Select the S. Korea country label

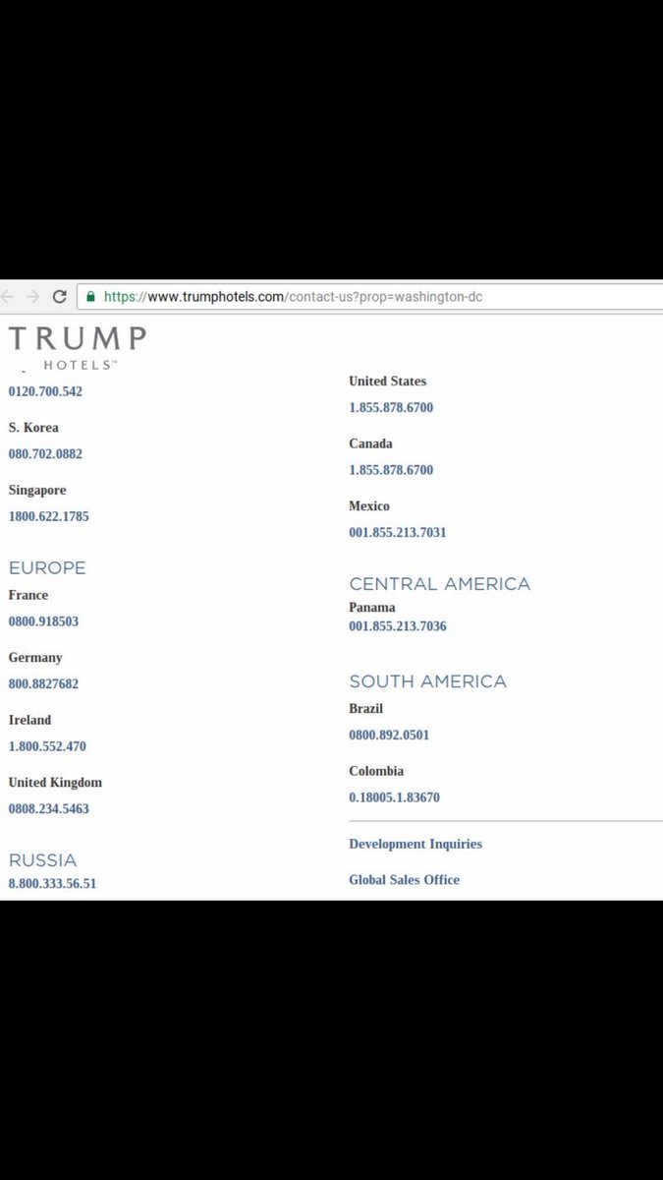point(33,428)
